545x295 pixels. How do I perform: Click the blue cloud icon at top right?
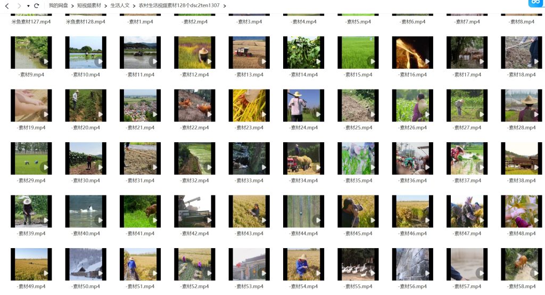point(535,3)
